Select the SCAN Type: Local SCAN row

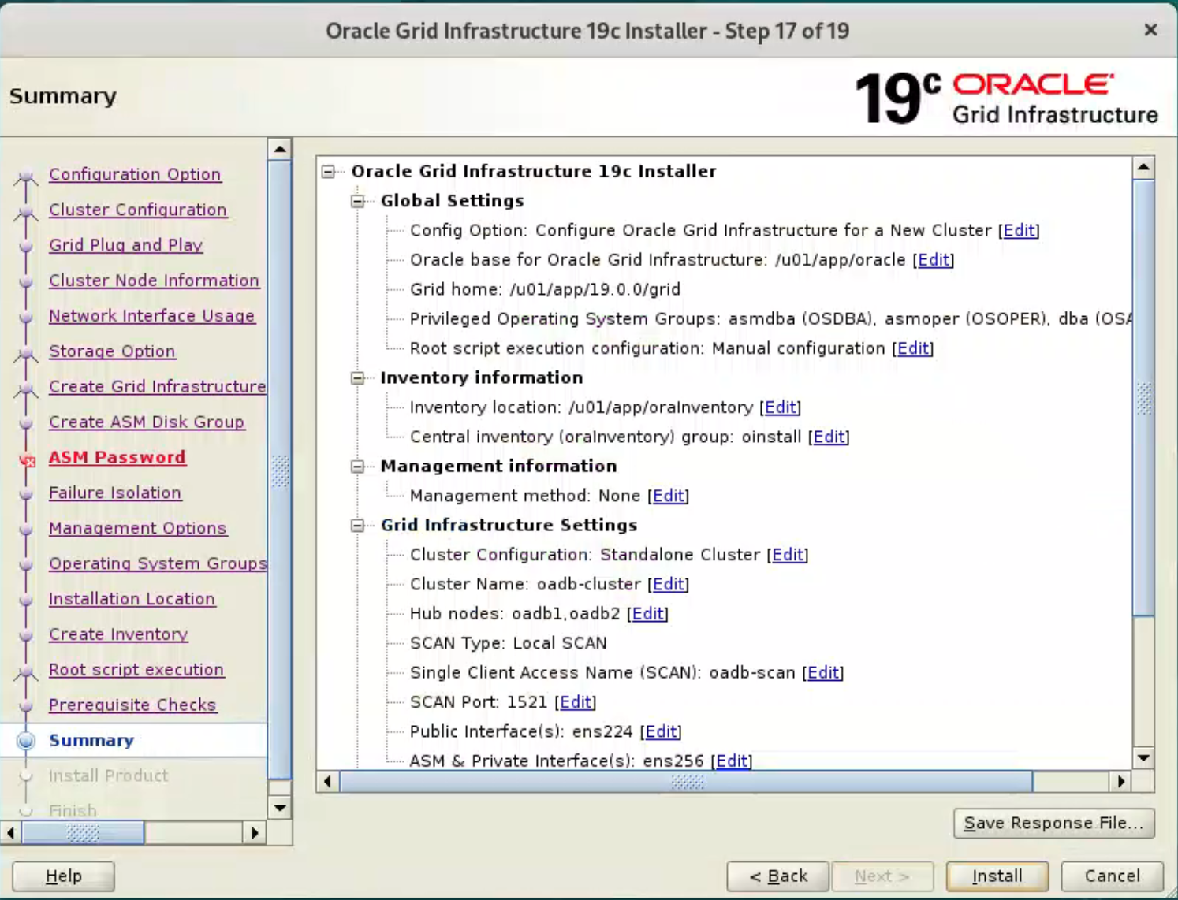point(509,643)
